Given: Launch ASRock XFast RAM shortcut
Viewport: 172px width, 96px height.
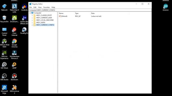Looking at the screenshot, I should [4, 43].
